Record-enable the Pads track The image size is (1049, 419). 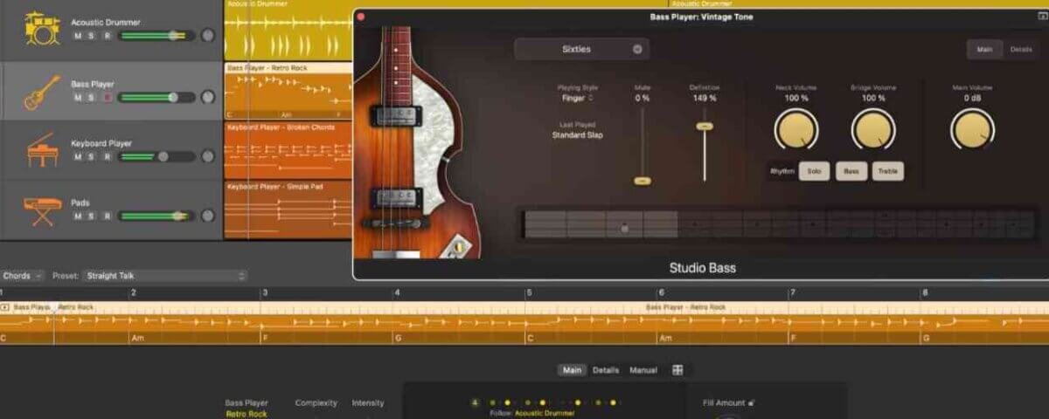107,216
